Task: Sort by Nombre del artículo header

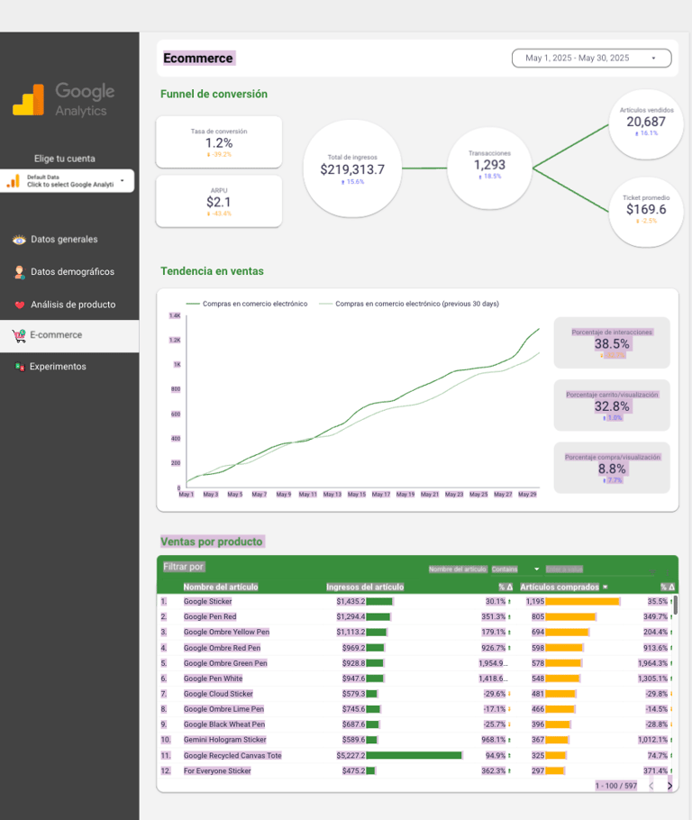Action: click(221, 587)
